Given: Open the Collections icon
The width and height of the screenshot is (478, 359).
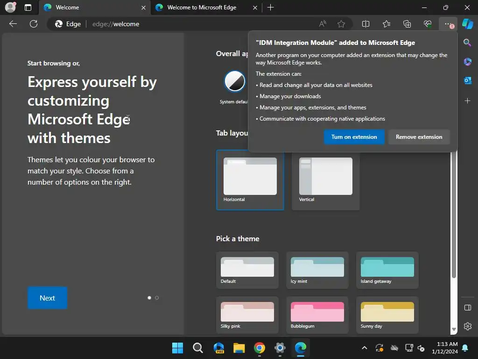Looking at the screenshot, I should tap(407, 24).
